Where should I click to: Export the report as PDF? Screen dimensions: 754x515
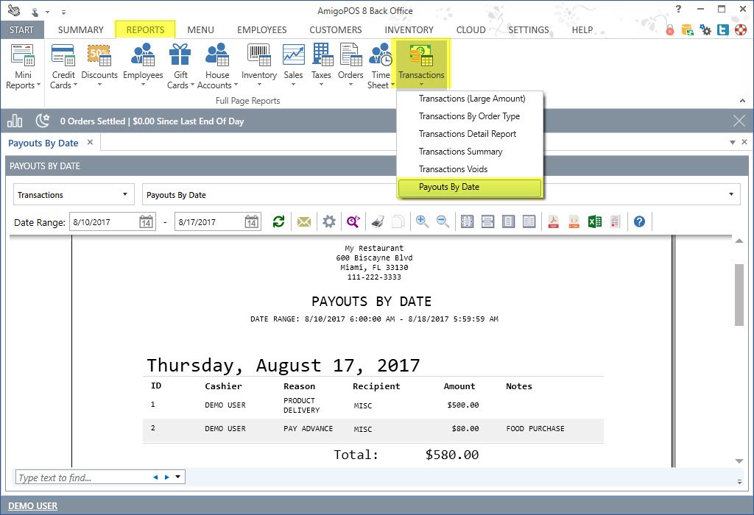(x=553, y=221)
